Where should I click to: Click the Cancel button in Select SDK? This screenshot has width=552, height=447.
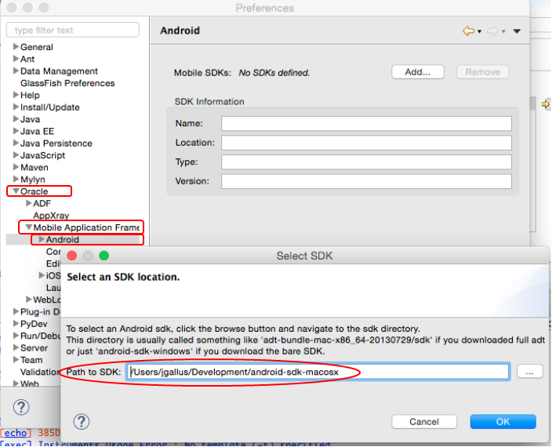point(424,422)
